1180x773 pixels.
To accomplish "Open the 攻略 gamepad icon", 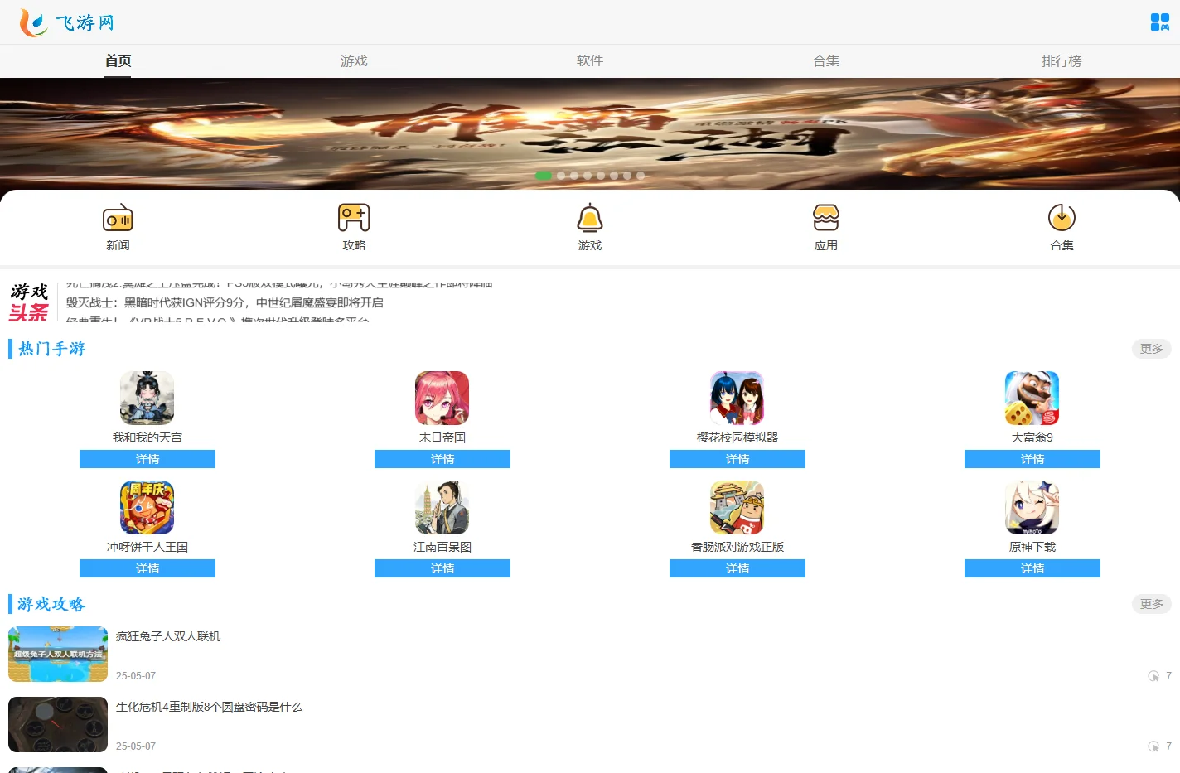I will click(x=354, y=218).
